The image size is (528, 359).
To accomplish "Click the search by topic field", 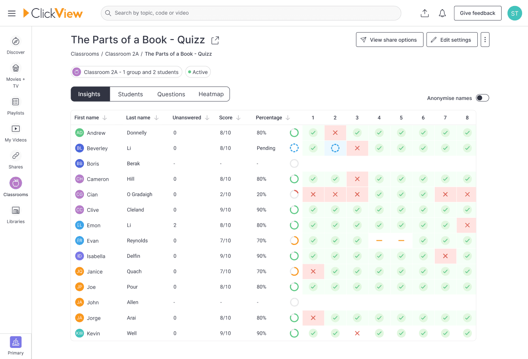I will [x=251, y=13].
